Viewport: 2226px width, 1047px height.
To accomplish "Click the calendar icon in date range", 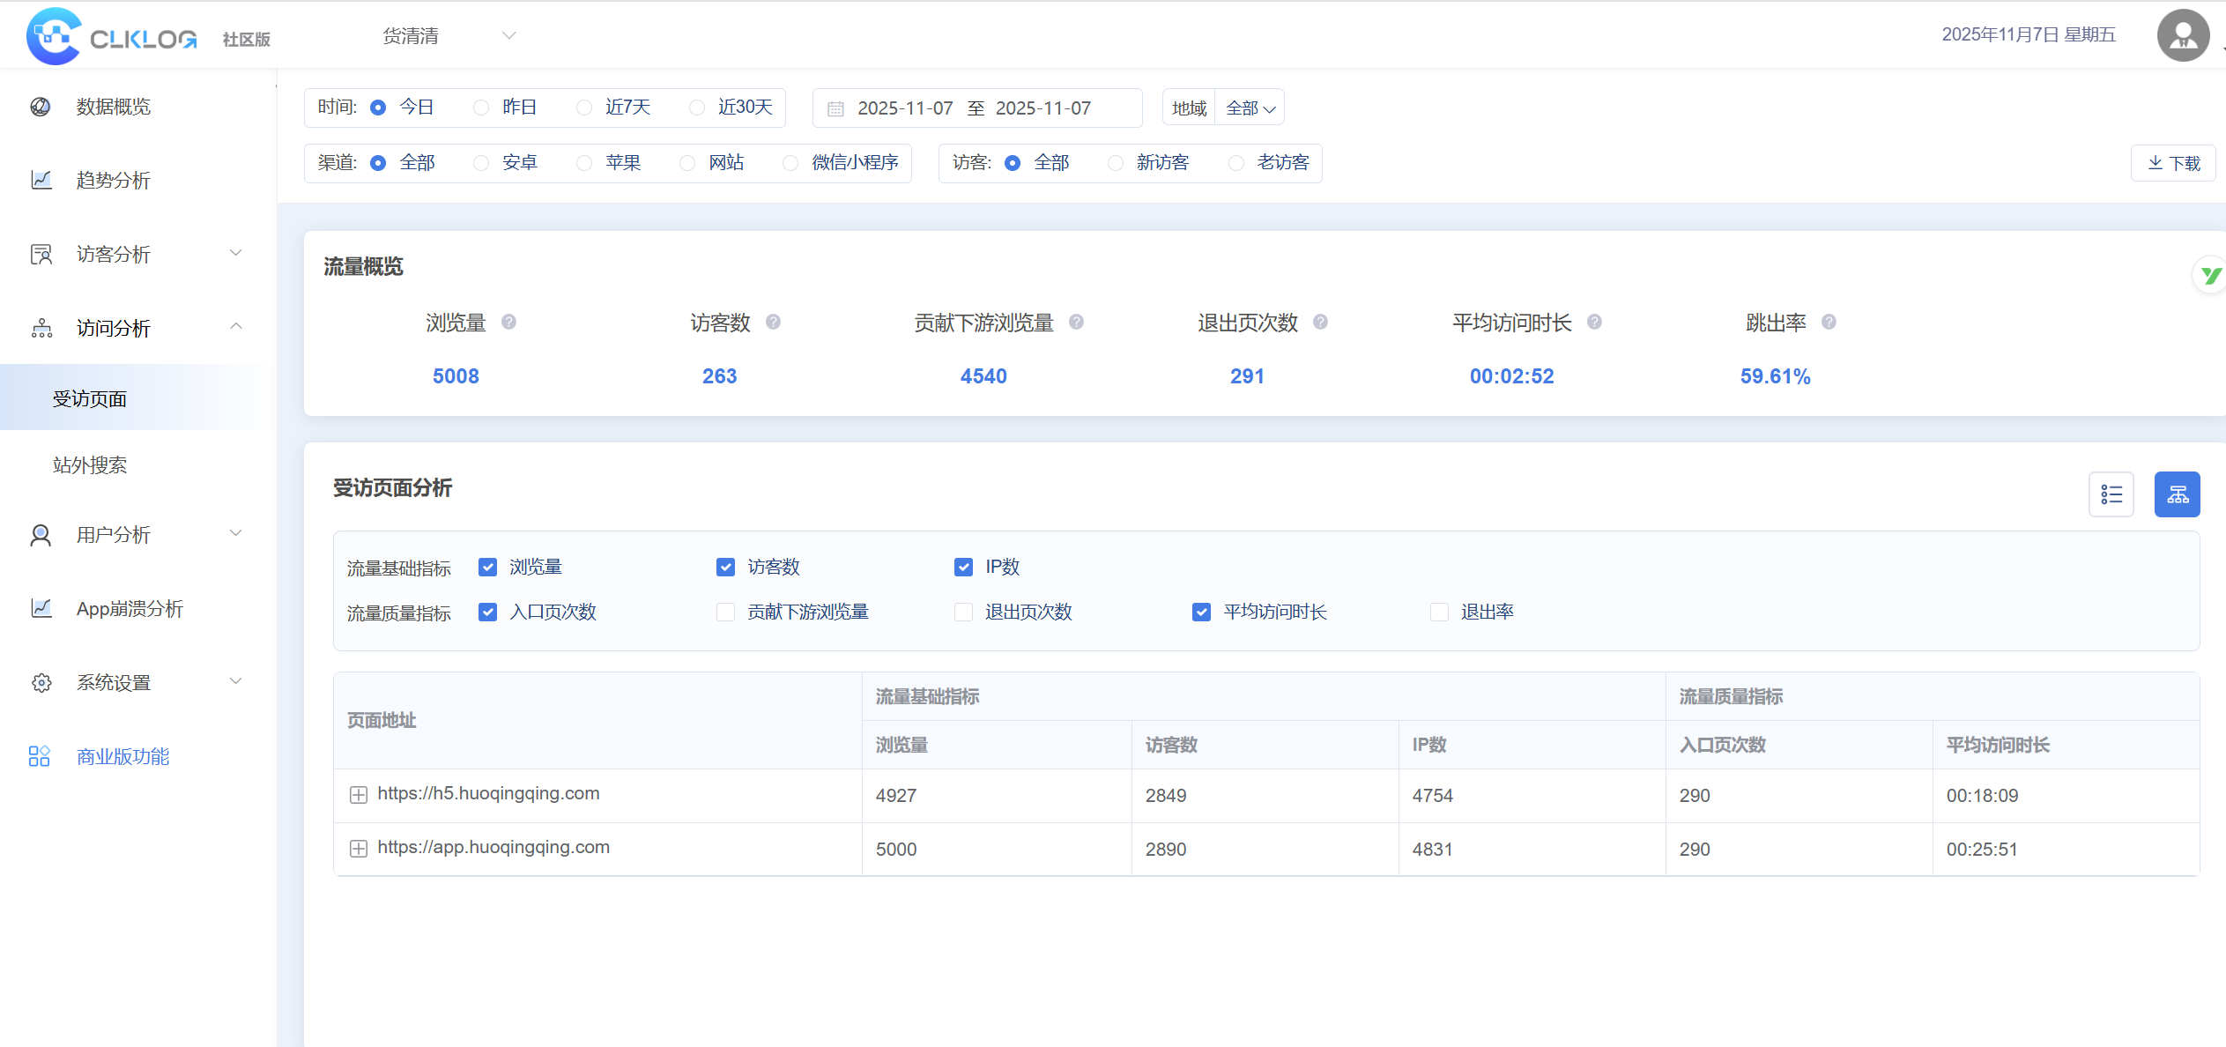I will tap(835, 108).
